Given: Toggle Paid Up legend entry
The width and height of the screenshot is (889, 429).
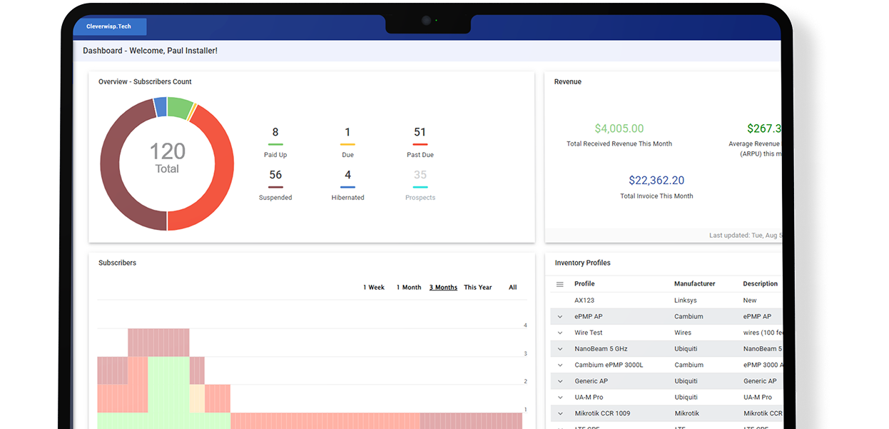Looking at the screenshot, I should point(275,143).
